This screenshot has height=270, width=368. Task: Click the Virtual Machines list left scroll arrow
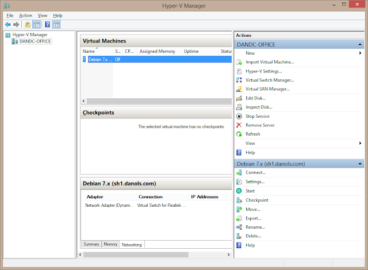(83, 101)
